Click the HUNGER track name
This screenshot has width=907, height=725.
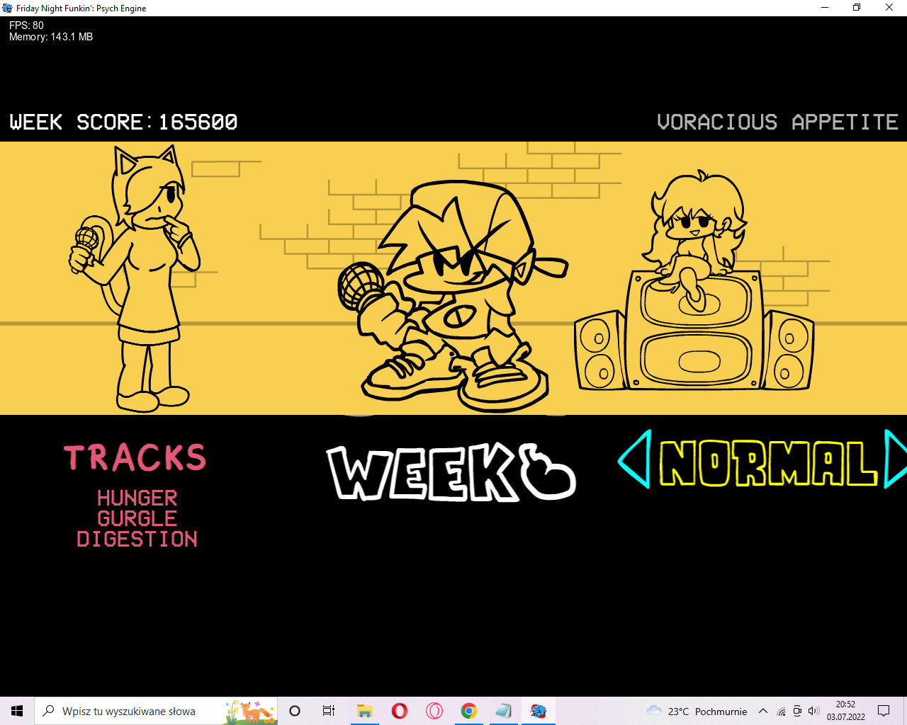pyautogui.click(x=137, y=498)
